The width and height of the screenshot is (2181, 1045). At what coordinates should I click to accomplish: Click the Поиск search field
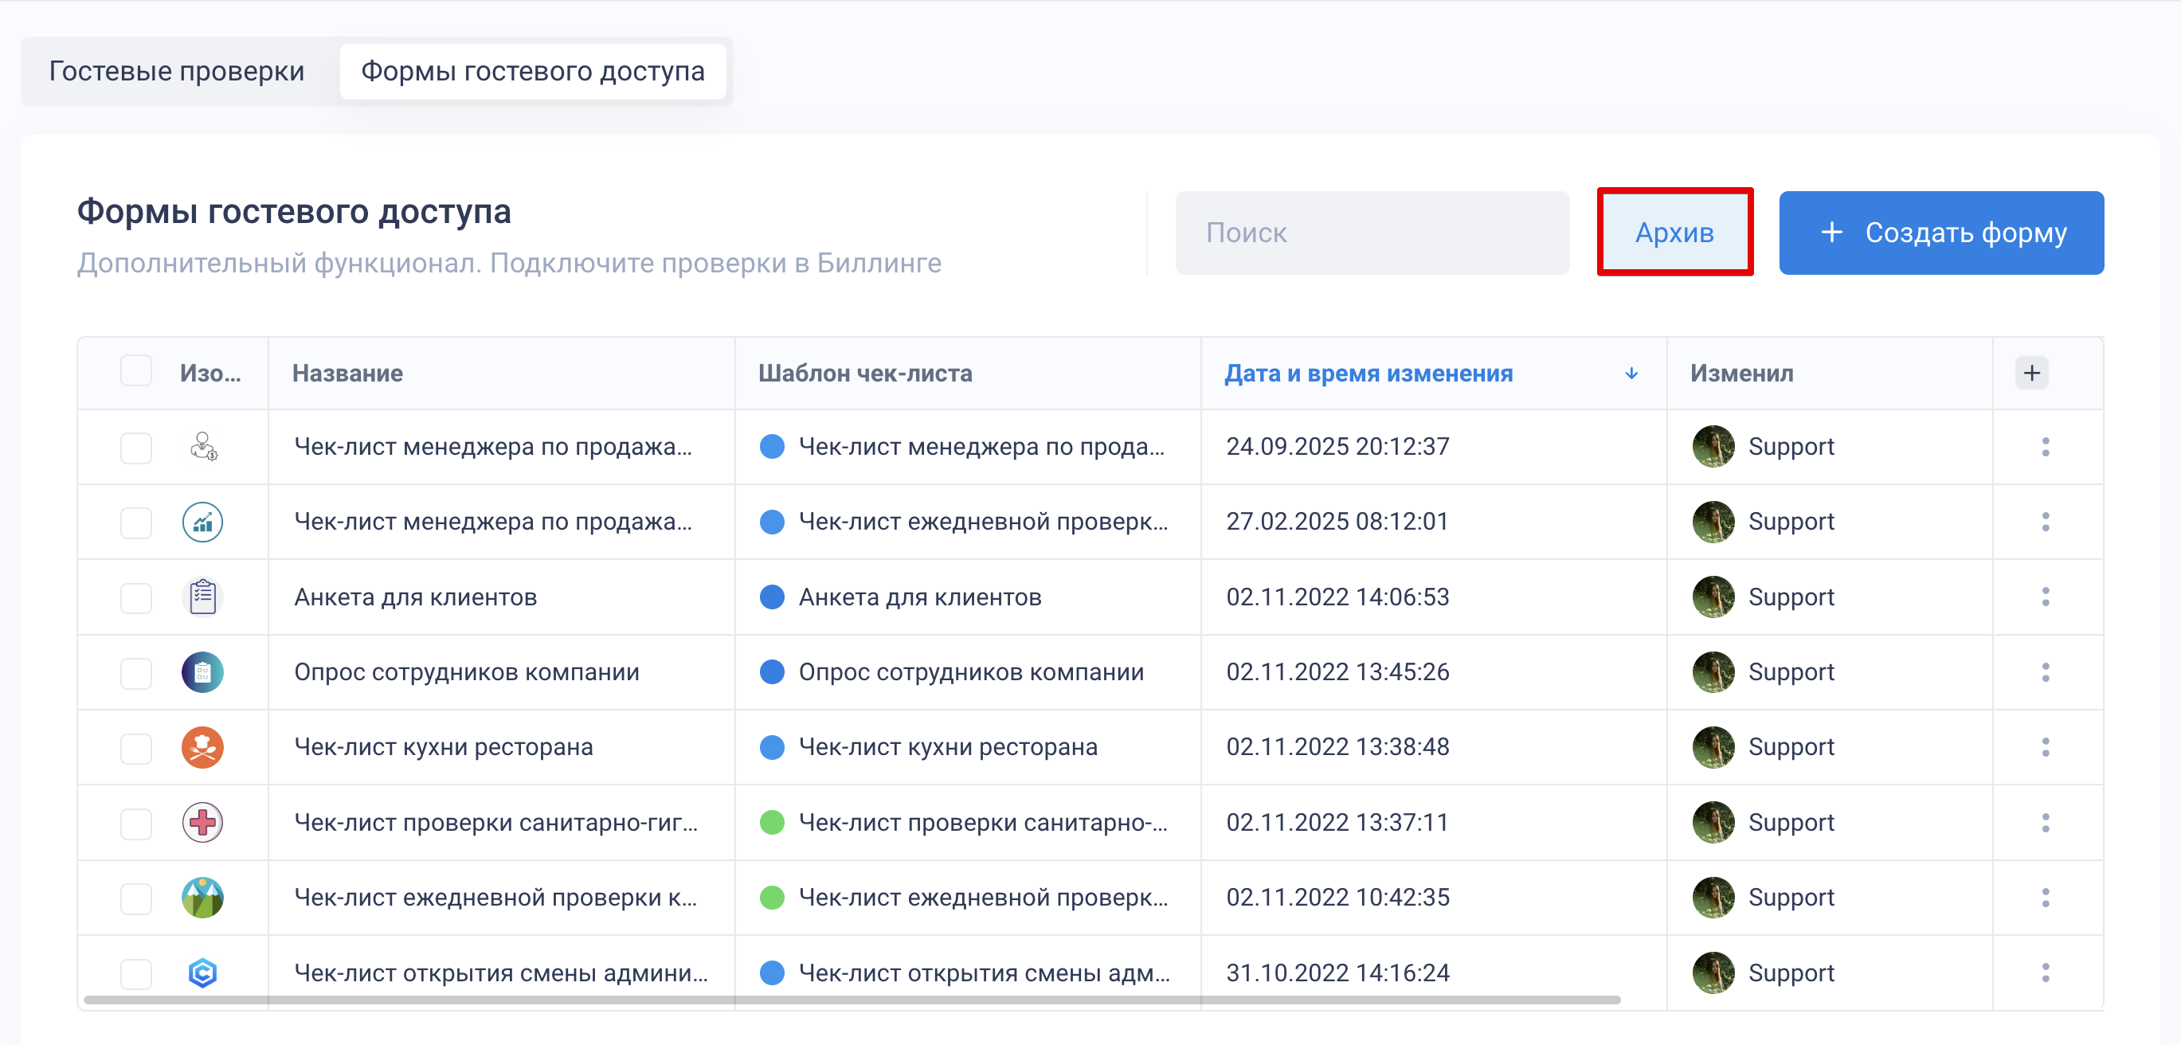pyautogui.click(x=1372, y=232)
